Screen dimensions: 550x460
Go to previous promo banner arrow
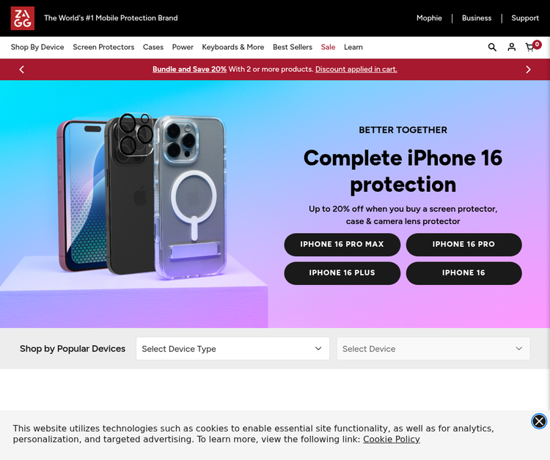[x=22, y=70]
